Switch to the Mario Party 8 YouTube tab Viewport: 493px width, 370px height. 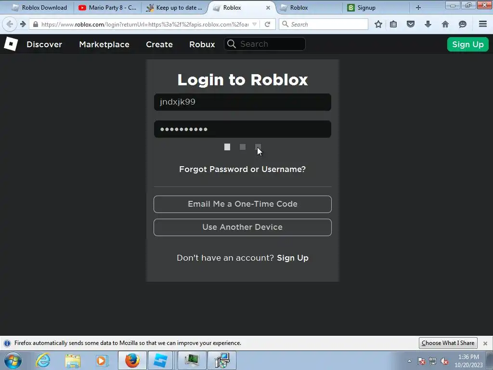[107, 8]
